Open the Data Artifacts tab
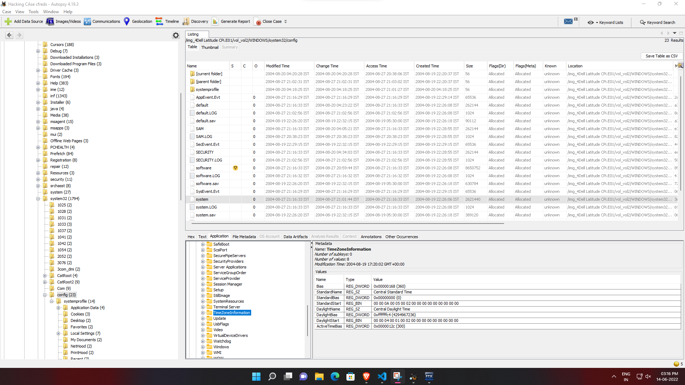 coord(295,236)
